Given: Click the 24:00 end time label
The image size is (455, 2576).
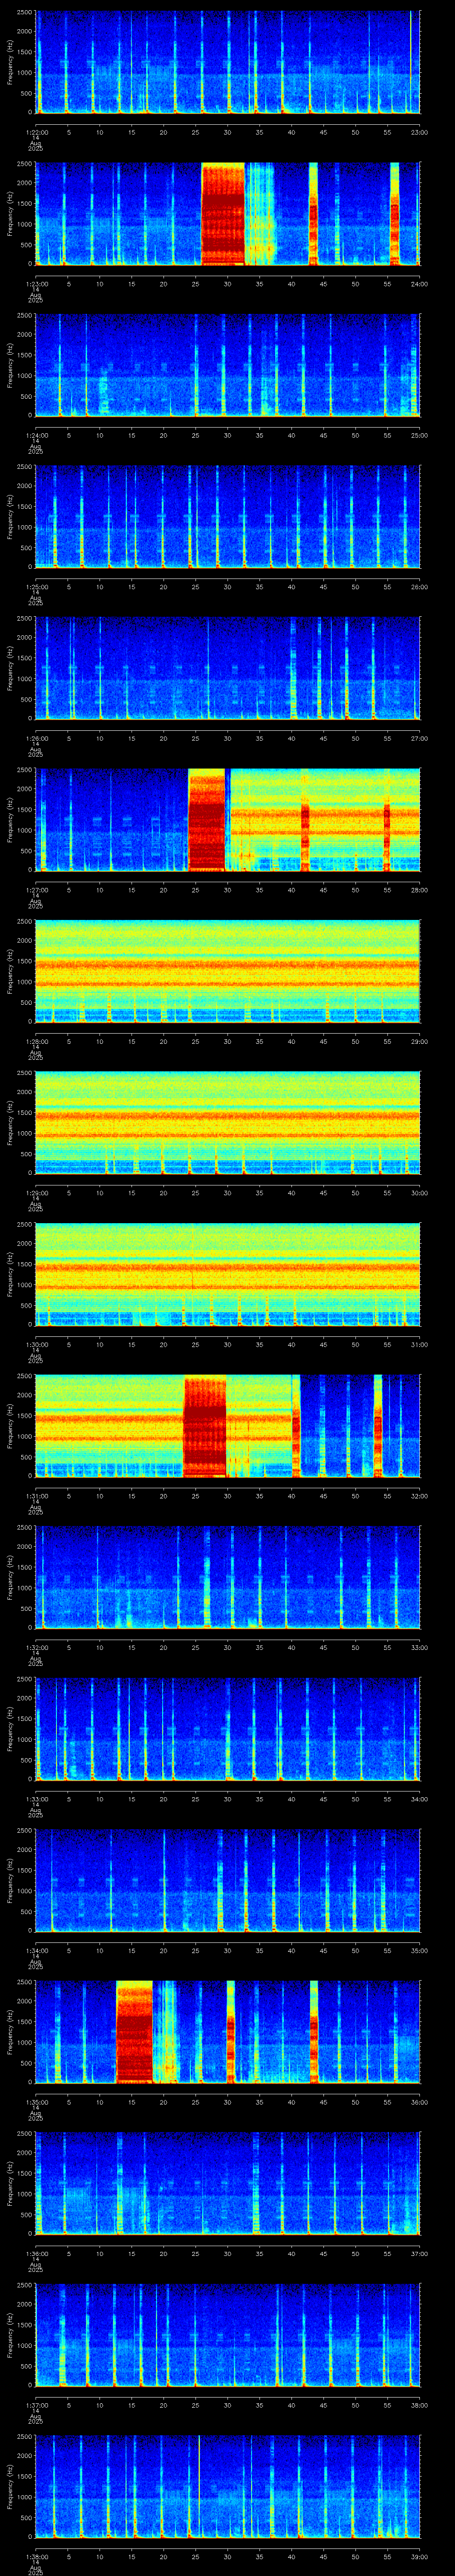Looking at the screenshot, I should tap(419, 284).
